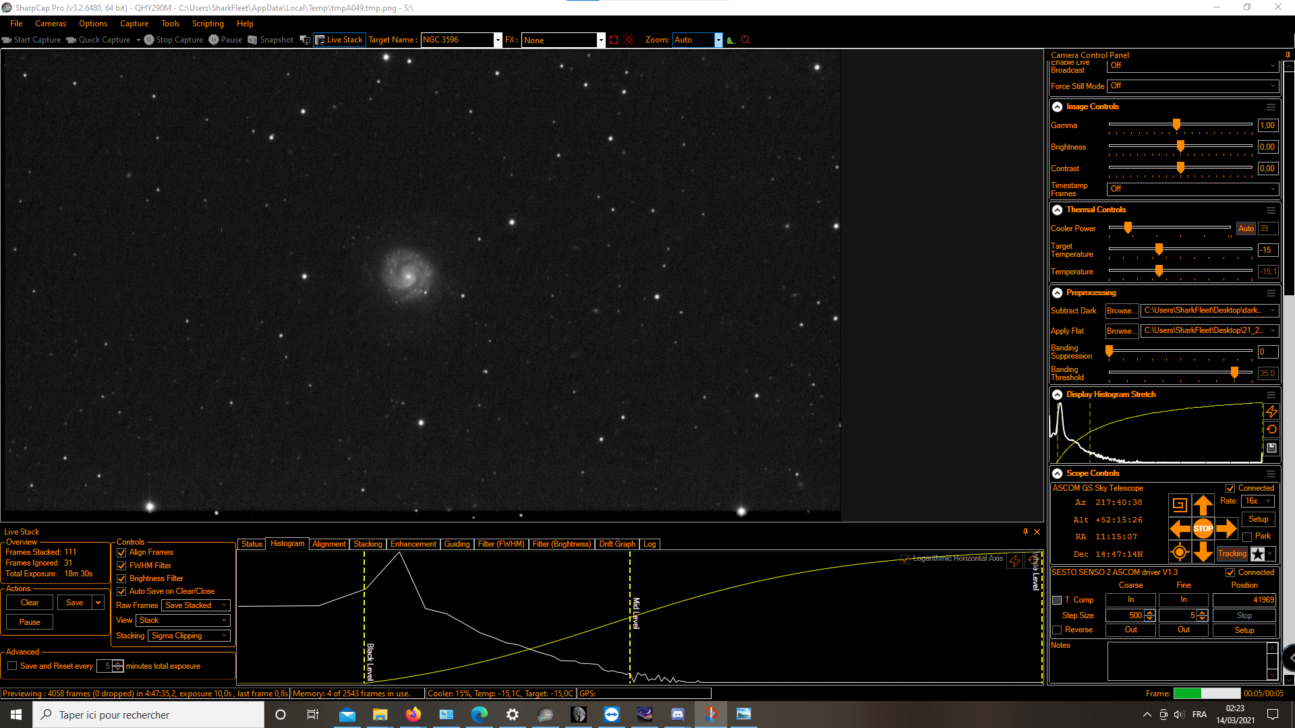This screenshot has width=1295, height=728.
Task: Click the auto-stretch lightning bolt icon
Action: pyautogui.click(x=1271, y=411)
